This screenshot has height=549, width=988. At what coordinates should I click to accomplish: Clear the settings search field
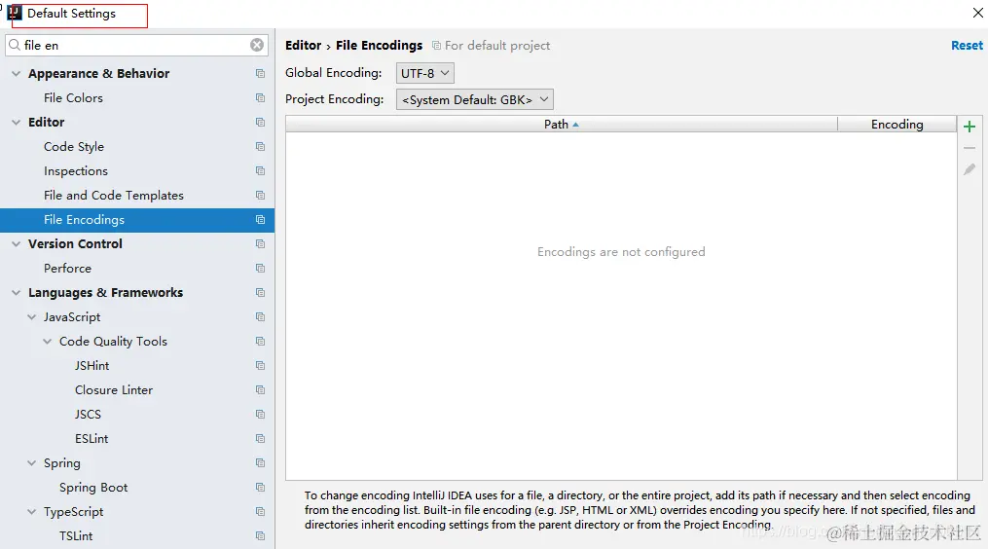coord(257,45)
